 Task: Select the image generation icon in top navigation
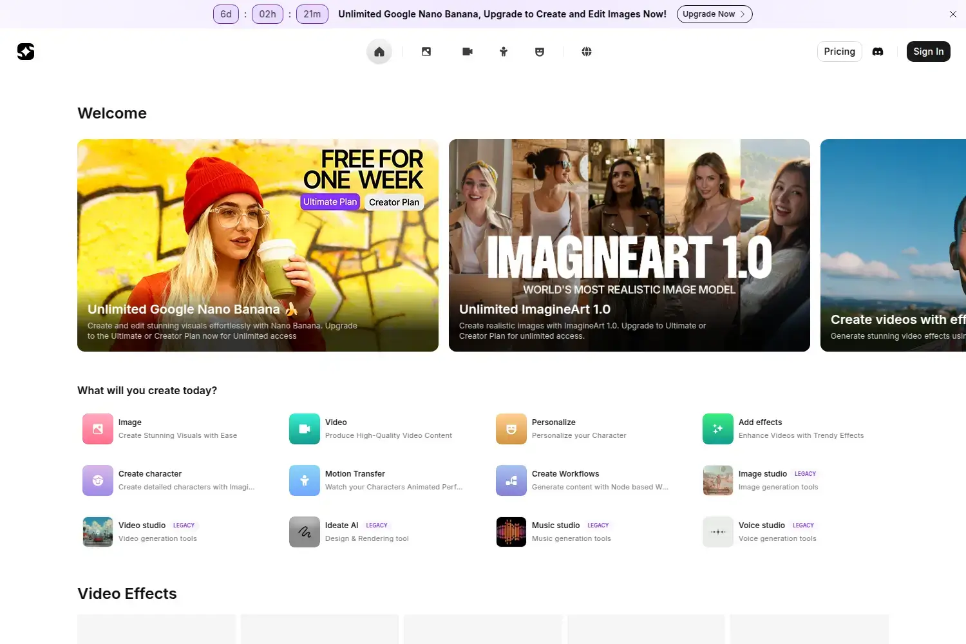426,52
